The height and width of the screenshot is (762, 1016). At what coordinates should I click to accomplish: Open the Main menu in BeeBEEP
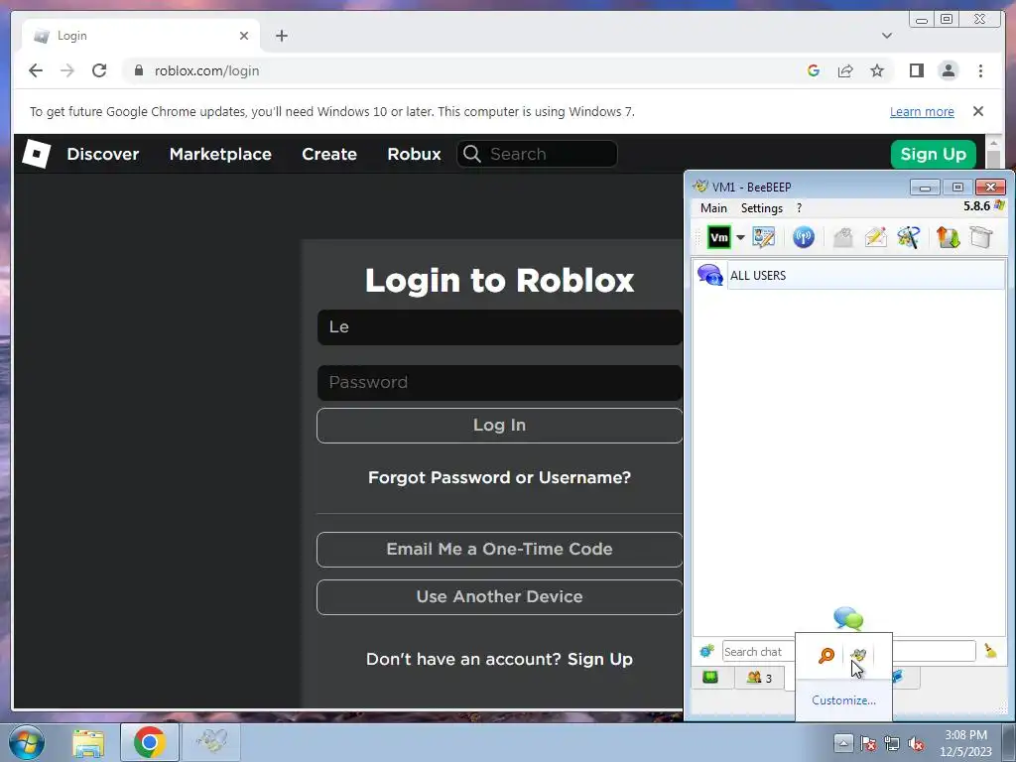(713, 208)
